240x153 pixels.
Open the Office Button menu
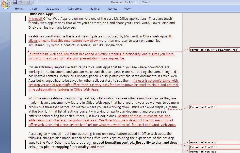(x=5, y=4)
